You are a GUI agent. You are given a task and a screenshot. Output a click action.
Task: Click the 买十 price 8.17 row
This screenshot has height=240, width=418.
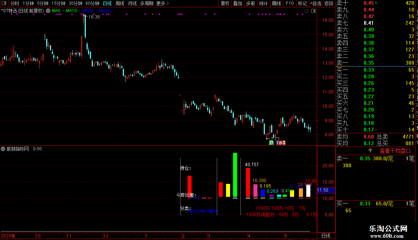pos(375,130)
